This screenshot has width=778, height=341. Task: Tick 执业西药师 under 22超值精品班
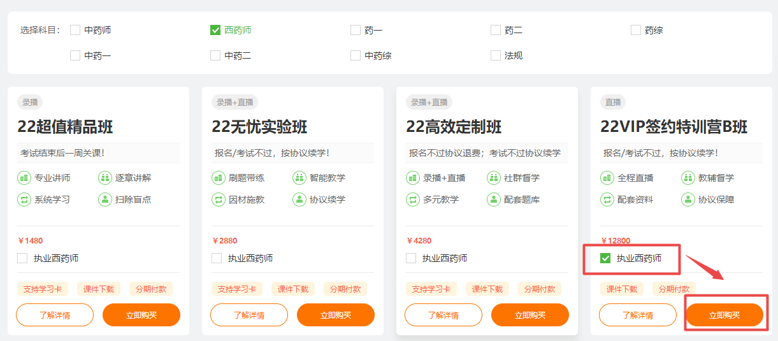(23, 258)
